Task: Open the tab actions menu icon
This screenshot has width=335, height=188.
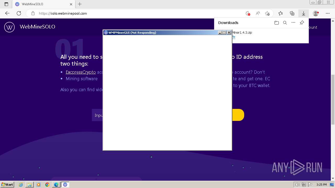Action: tap(6, 4)
